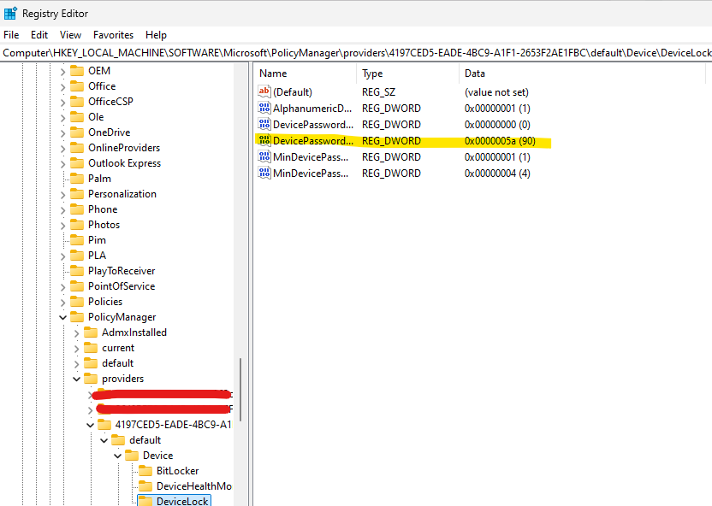Screen dimensions: 712x506
Task: Select the DeviceHealthMo folder icon
Action: click(145, 486)
